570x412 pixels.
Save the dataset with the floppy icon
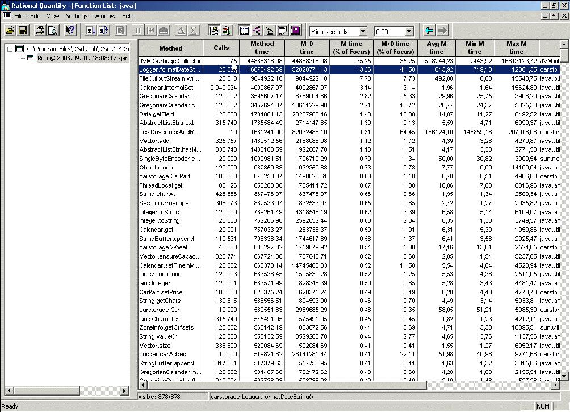[x=23, y=31]
